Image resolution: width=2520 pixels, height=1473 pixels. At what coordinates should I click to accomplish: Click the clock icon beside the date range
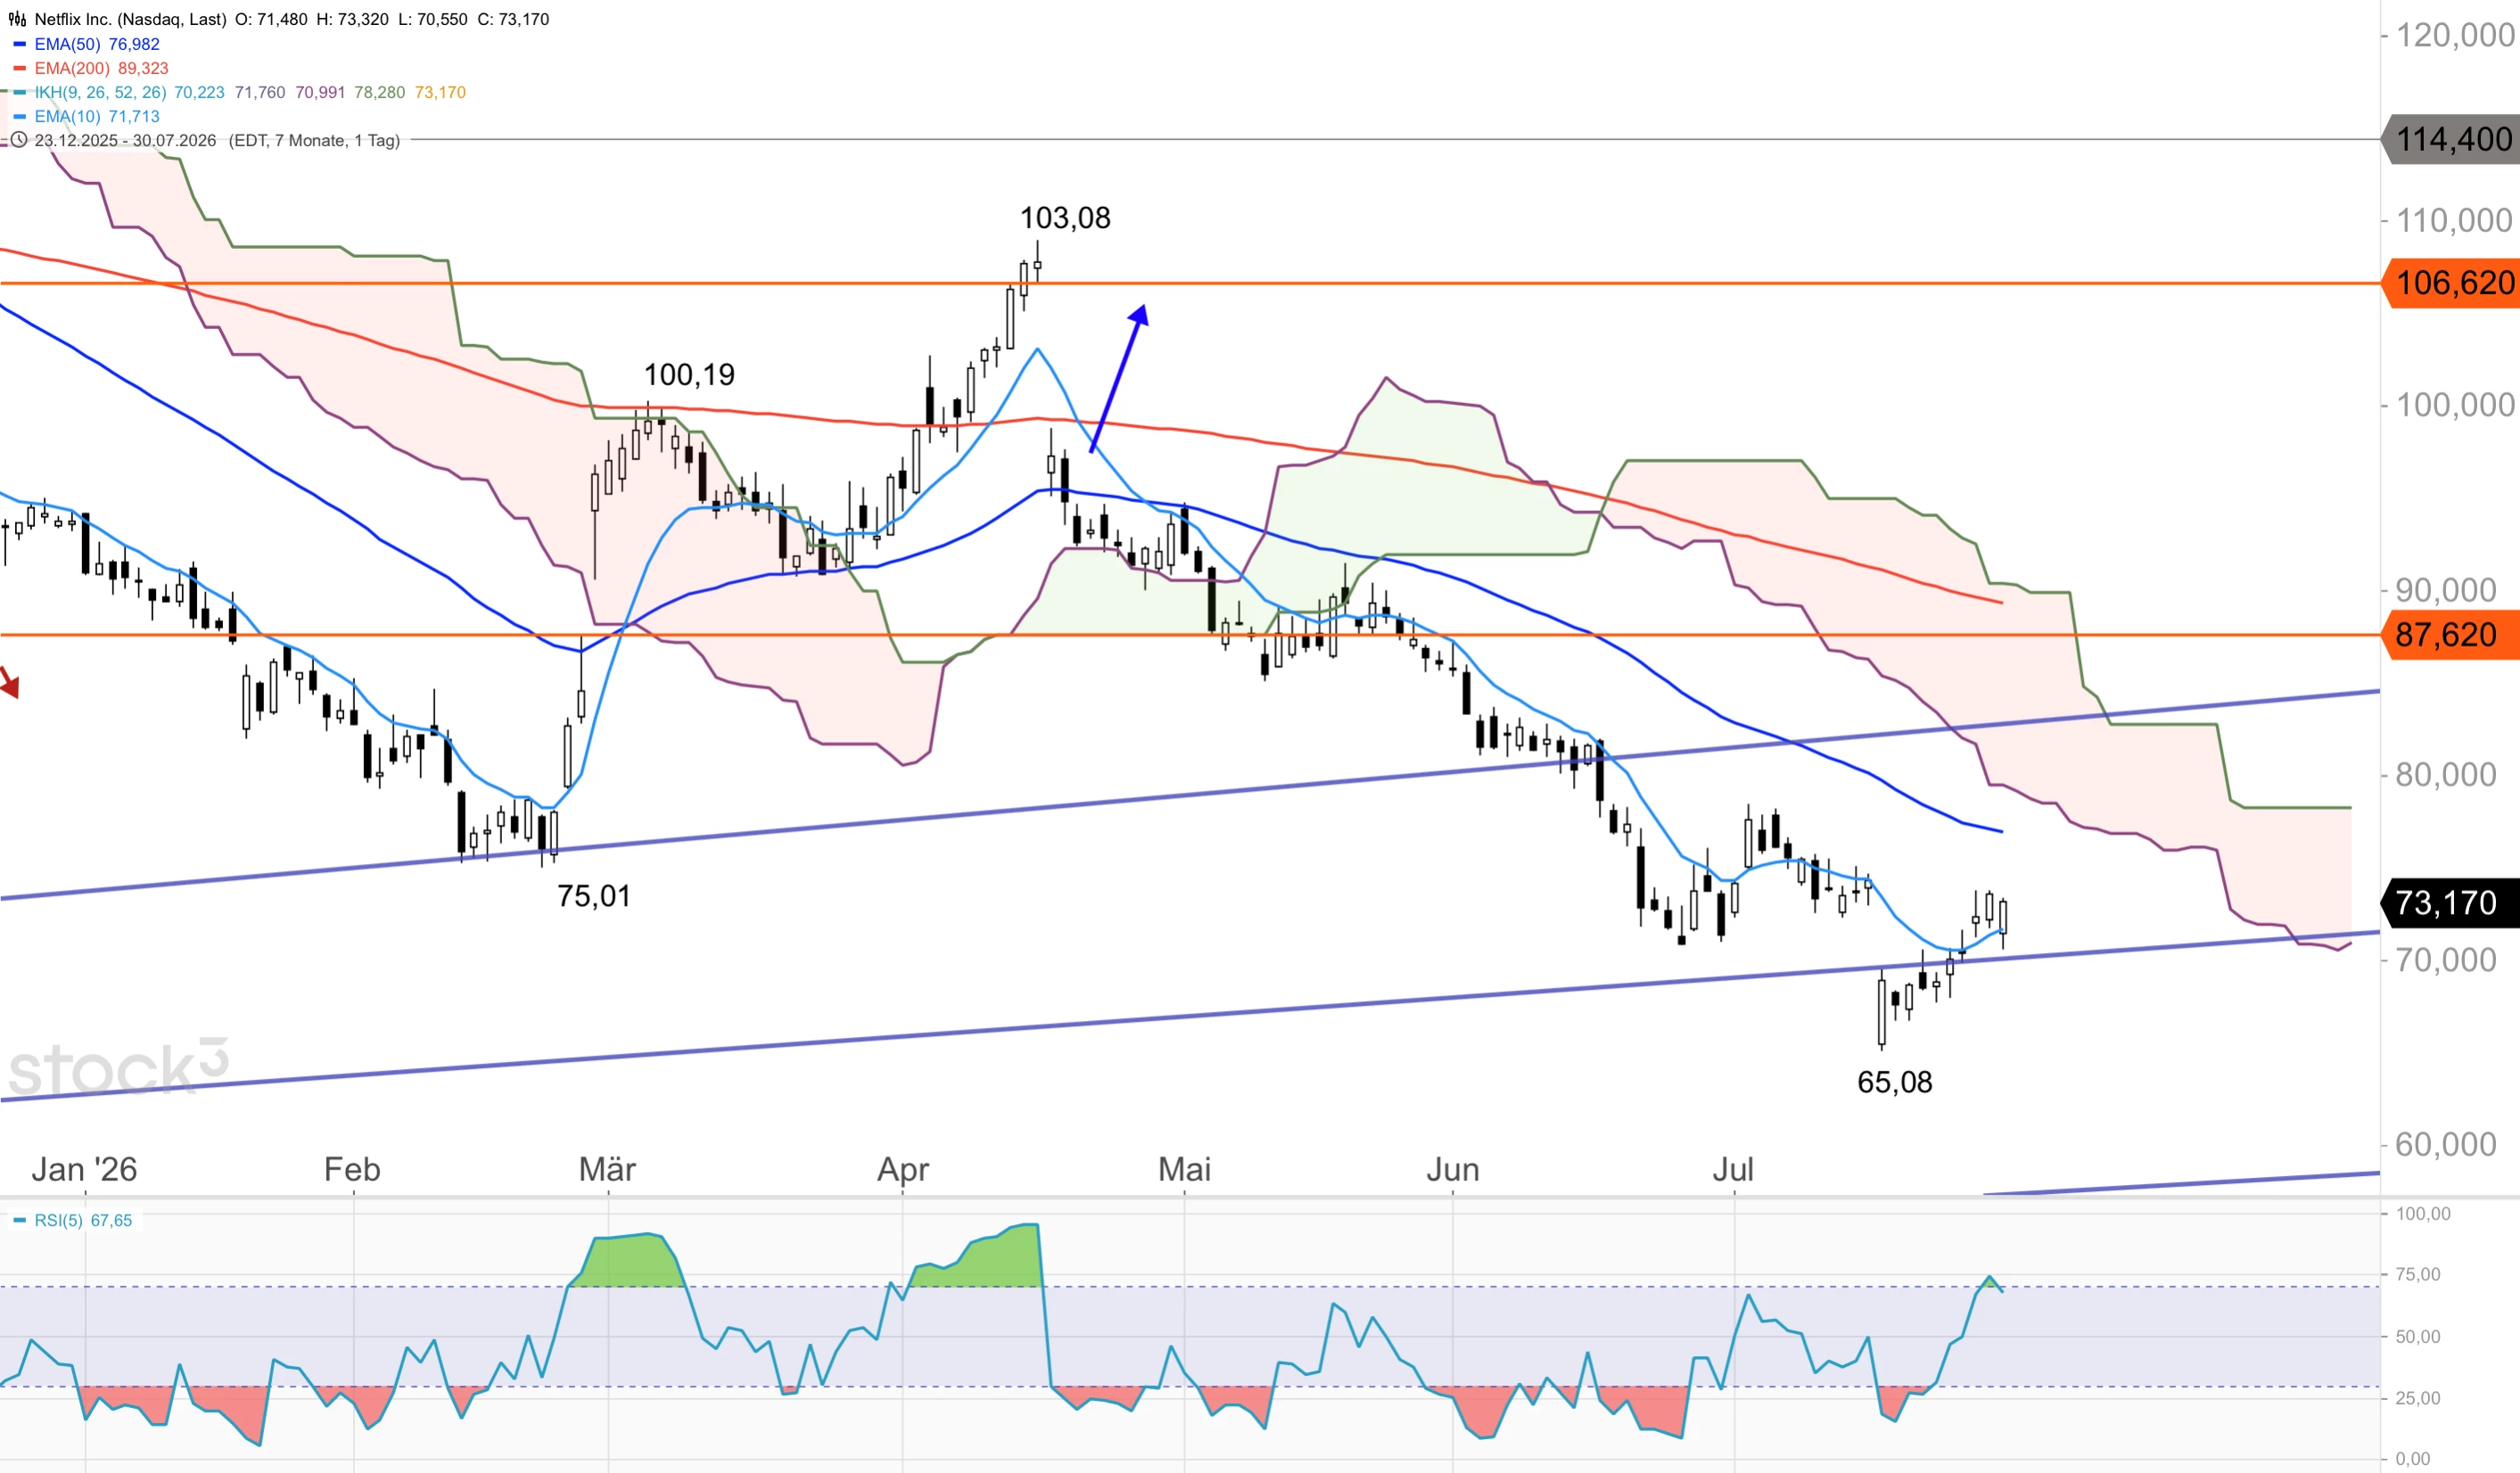pyautogui.click(x=18, y=140)
